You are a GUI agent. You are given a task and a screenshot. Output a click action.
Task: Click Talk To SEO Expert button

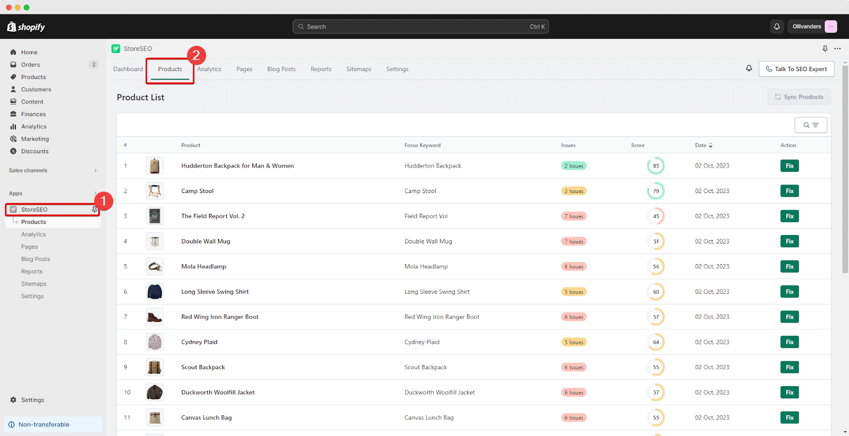(796, 69)
